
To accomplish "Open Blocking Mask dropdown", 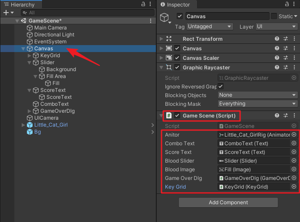I will [x=258, y=104].
